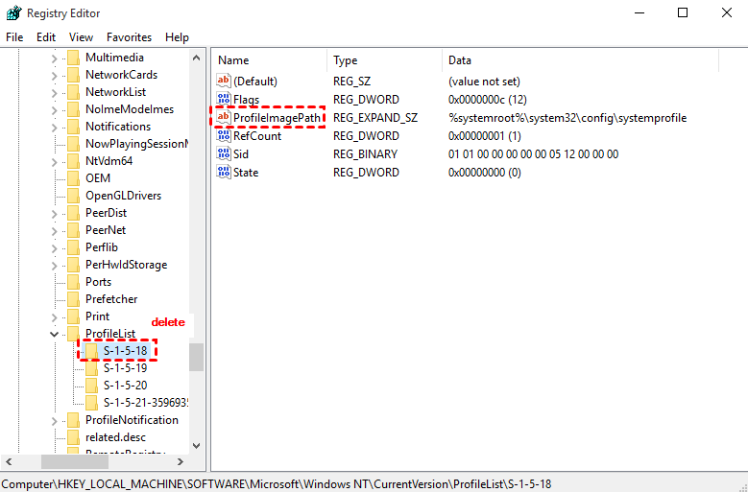Select the NowPlayingSession folder icon
The width and height of the screenshot is (748, 492).
point(74,144)
